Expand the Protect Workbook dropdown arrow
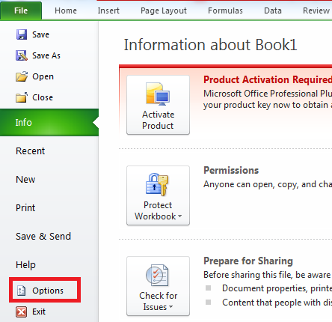 (x=180, y=216)
